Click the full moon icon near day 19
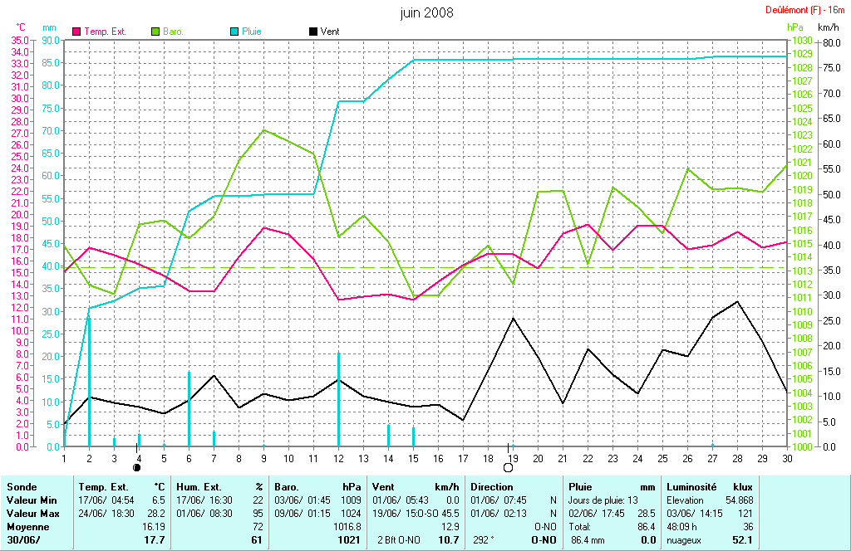 point(508,468)
